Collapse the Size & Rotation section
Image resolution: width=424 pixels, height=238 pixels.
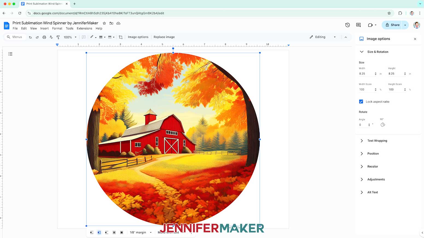coord(362,52)
